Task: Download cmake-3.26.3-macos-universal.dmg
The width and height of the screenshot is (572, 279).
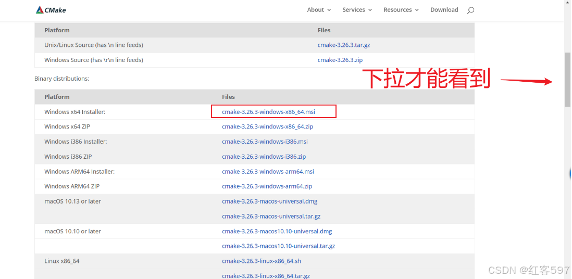Action: [x=269, y=201]
